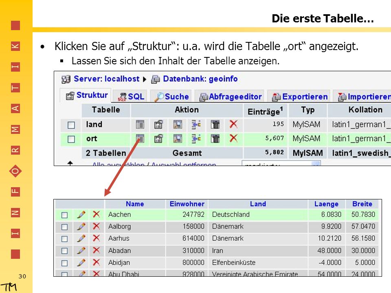391x293 pixels.
Task: Open the Exportieren tab
Action: 299,96
